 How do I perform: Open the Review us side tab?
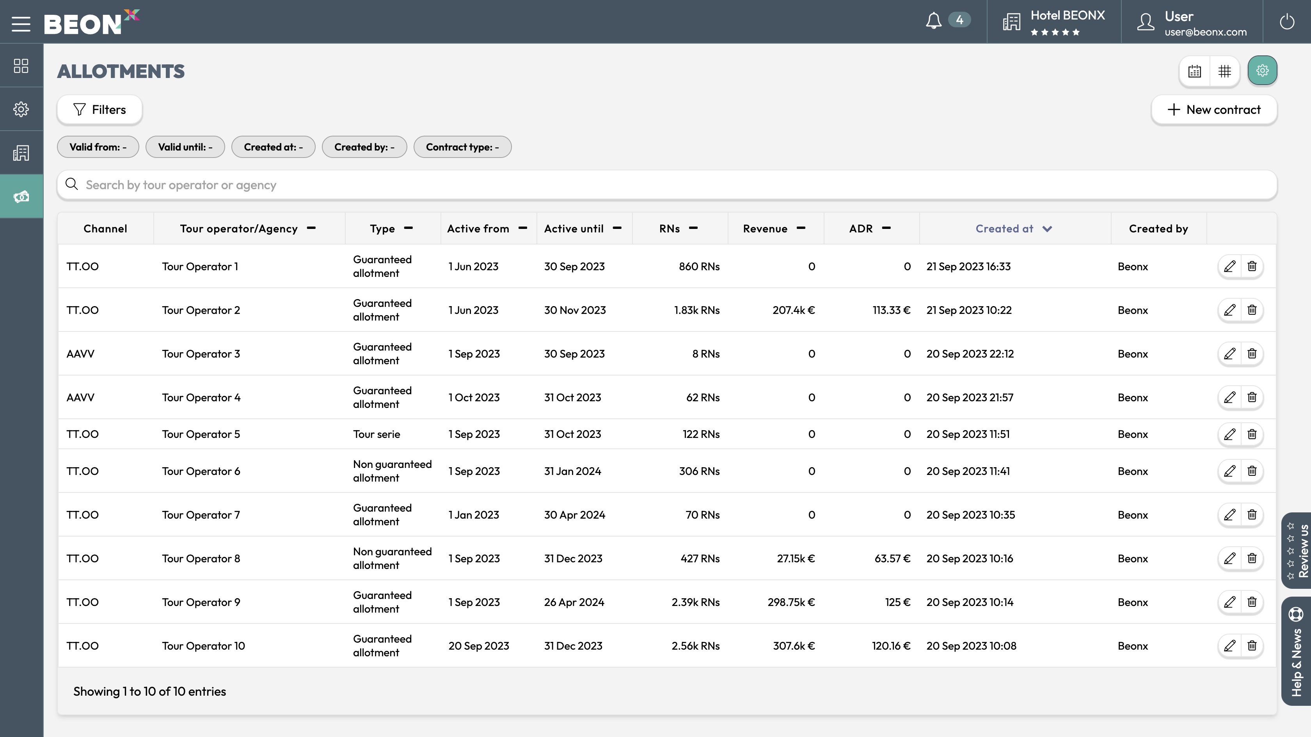pos(1297,550)
